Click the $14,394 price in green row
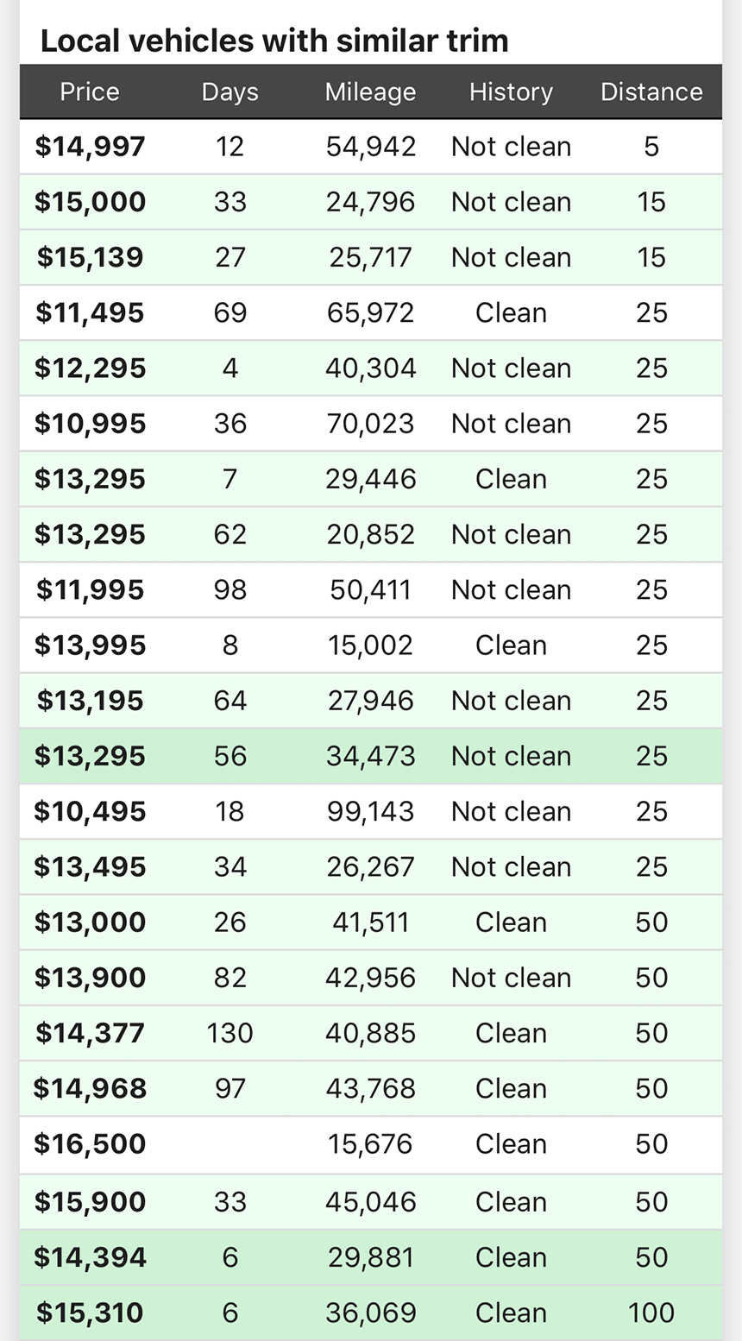Screen dimensions: 742x1341 90,1257
